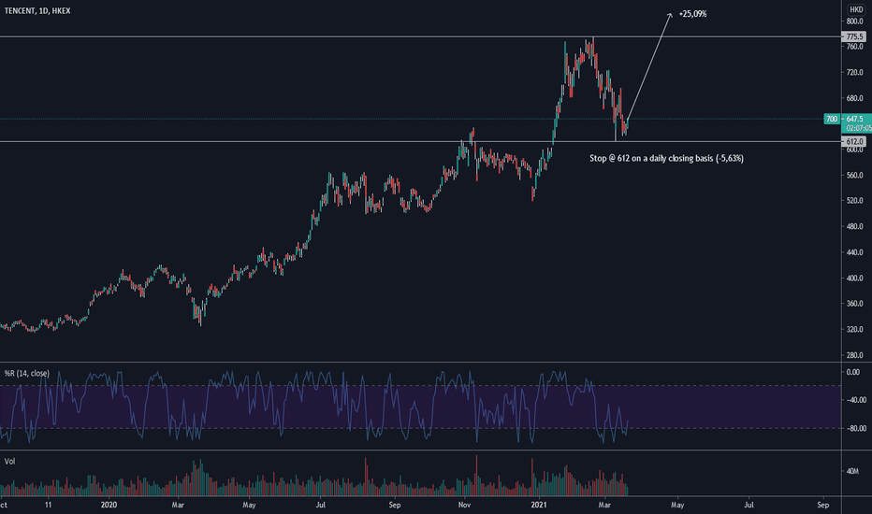Click the 40M volume scale label
This screenshot has height=514, width=872.
pyautogui.click(x=852, y=471)
